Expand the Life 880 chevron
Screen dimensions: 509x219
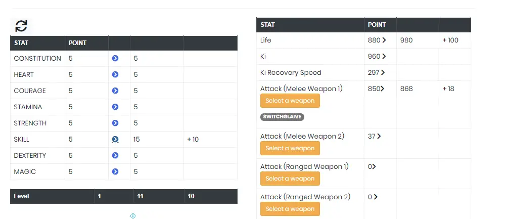[x=384, y=40]
